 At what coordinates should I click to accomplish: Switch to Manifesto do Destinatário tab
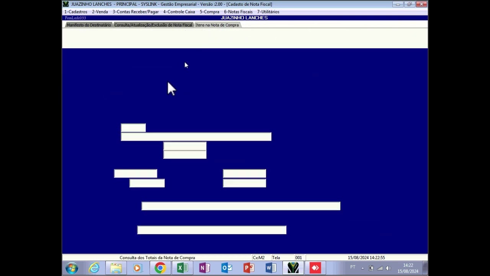click(x=89, y=25)
